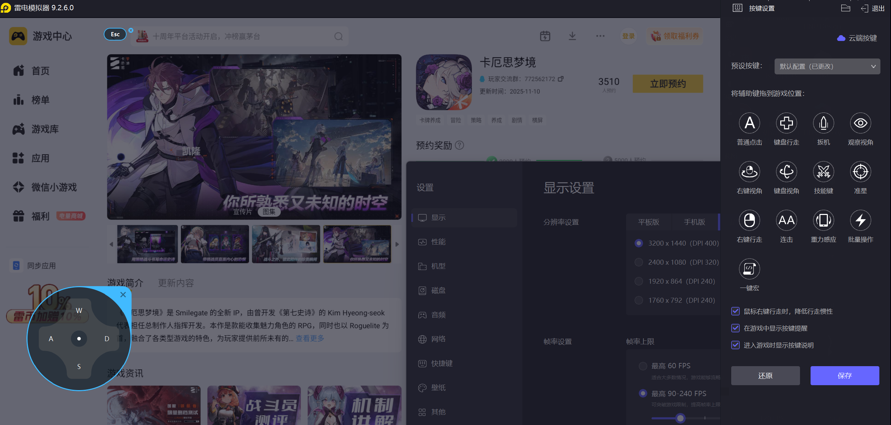Open the folder icon beside 退出
The height and width of the screenshot is (425, 891).
pyautogui.click(x=845, y=8)
